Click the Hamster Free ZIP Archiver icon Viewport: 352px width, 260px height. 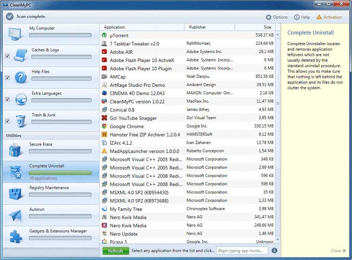coord(104,134)
